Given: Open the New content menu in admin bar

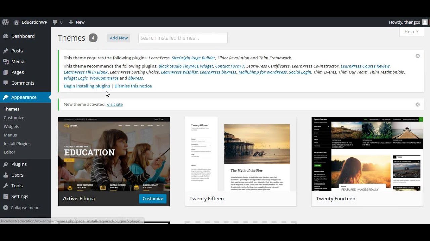Looking at the screenshot, I should tap(76, 22).
